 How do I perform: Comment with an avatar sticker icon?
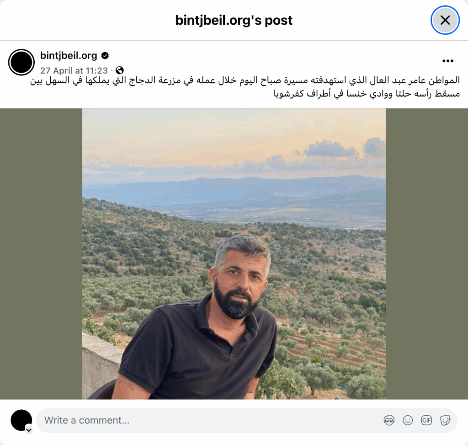click(389, 420)
